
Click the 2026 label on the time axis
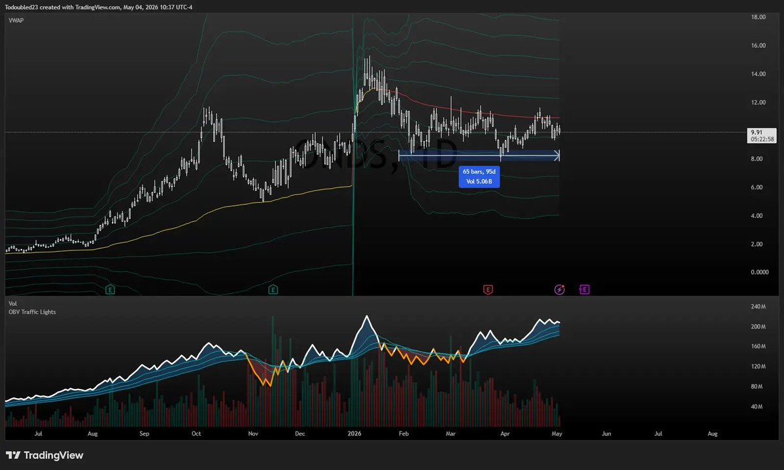click(x=354, y=433)
